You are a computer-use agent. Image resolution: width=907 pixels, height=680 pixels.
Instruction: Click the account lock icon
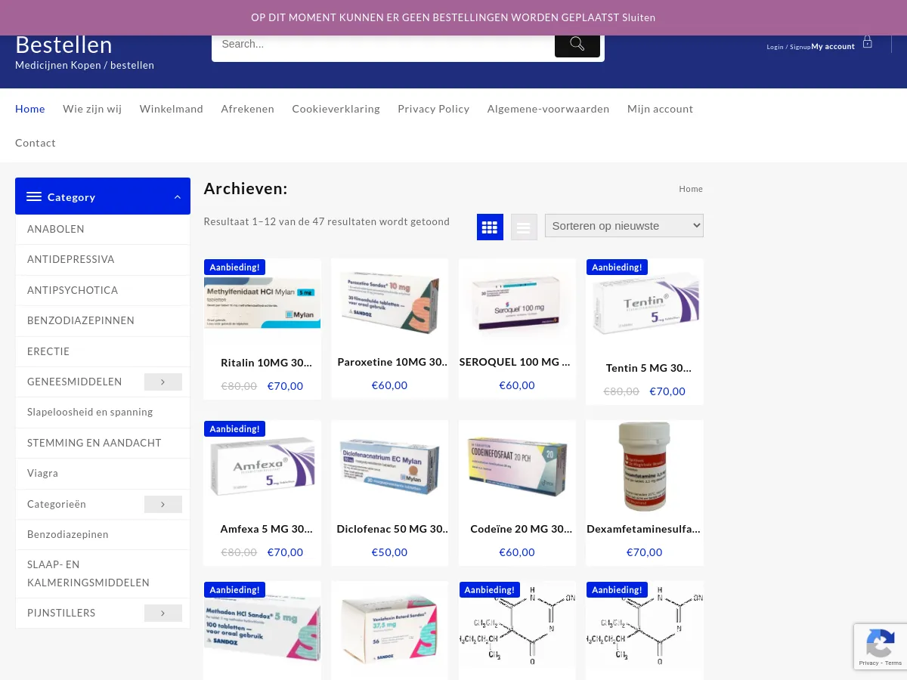point(868,42)
